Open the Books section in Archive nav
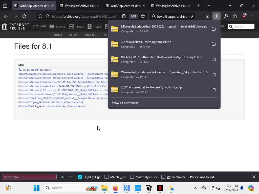The image size is (259, 194). coord(57,26)
